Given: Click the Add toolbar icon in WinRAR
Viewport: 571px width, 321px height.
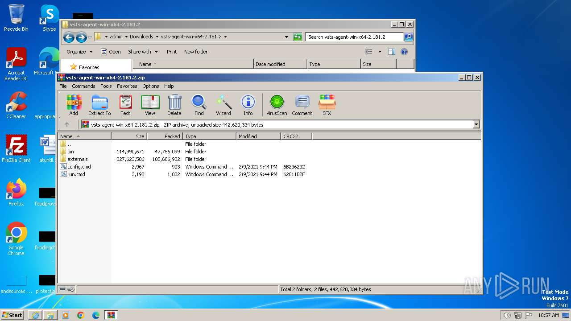Looking at the screenshot, I should point(74,105).
